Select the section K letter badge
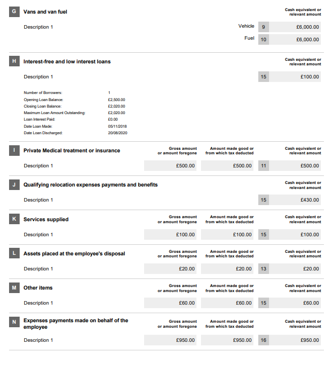 tap(14, 219)
